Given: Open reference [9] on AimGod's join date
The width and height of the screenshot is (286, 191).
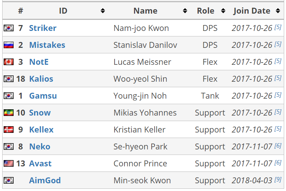Looking at the screenshot, I should (x=278, y=180).
